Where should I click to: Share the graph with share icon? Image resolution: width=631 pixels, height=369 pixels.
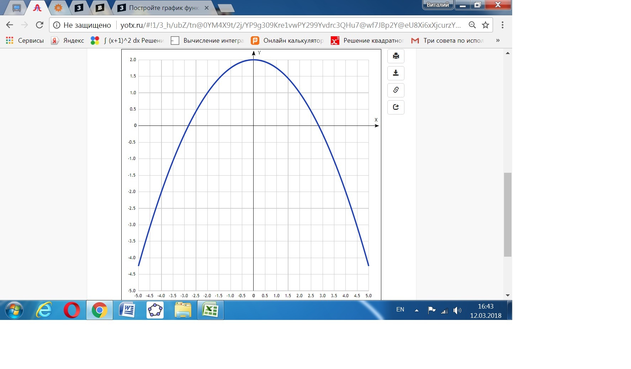point(396,107)
